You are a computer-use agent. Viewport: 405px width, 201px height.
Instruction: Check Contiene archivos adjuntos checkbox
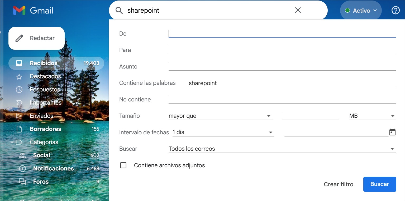pyautogui.click(x=123, y=165)
